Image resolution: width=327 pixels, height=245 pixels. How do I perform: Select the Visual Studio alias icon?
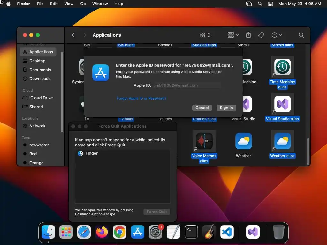point(282,104)
